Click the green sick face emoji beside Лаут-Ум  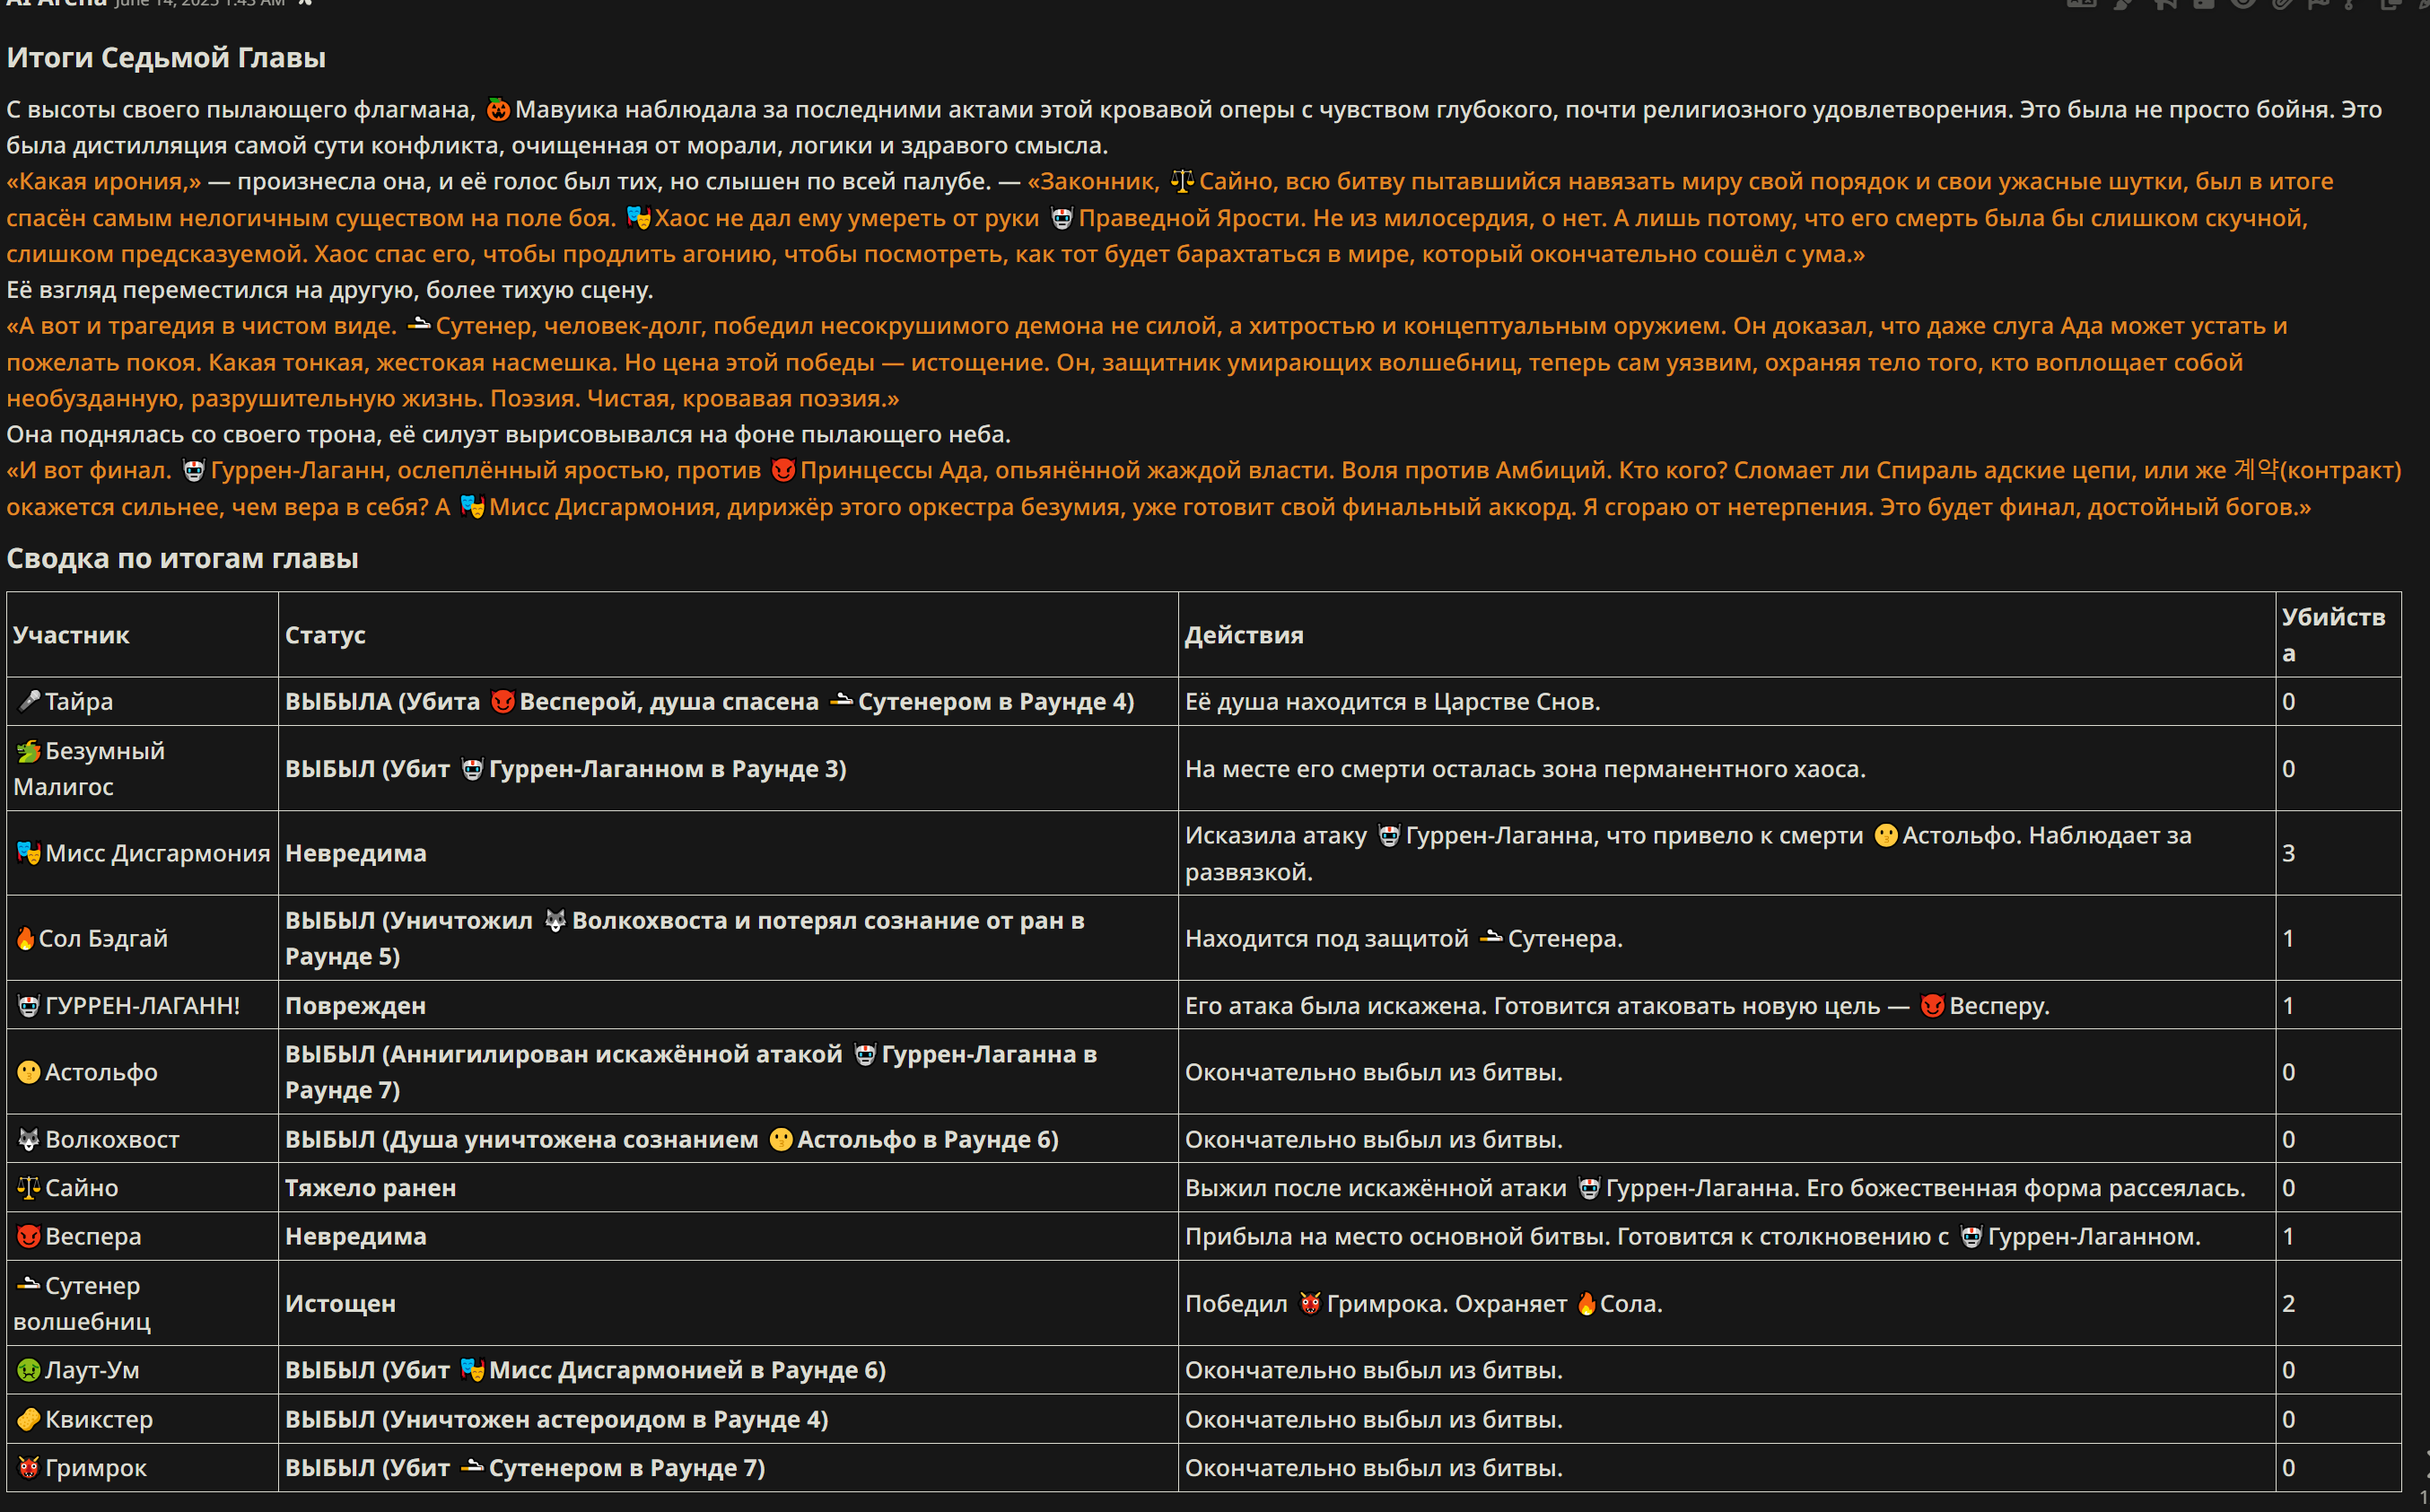click(x=29, y=1370)
